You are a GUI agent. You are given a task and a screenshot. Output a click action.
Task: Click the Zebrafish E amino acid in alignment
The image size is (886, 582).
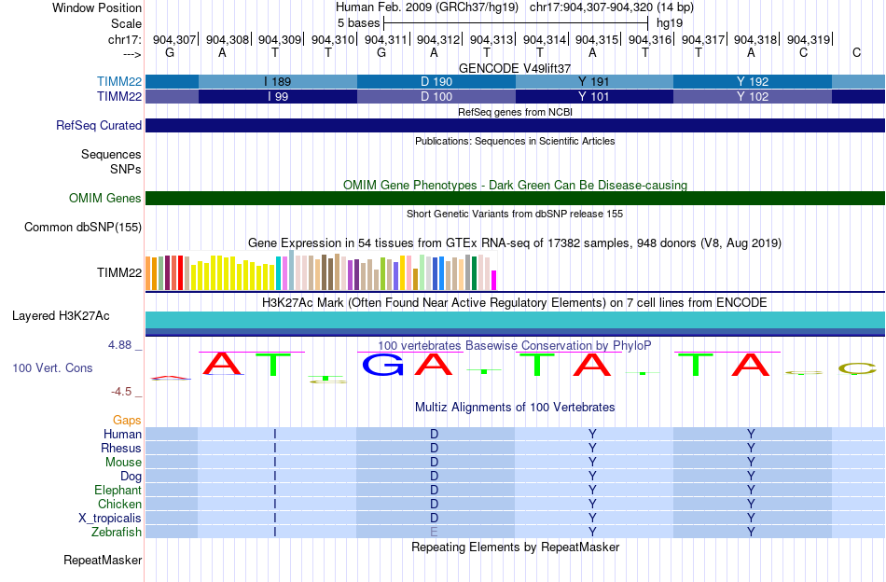pos(434,532)
